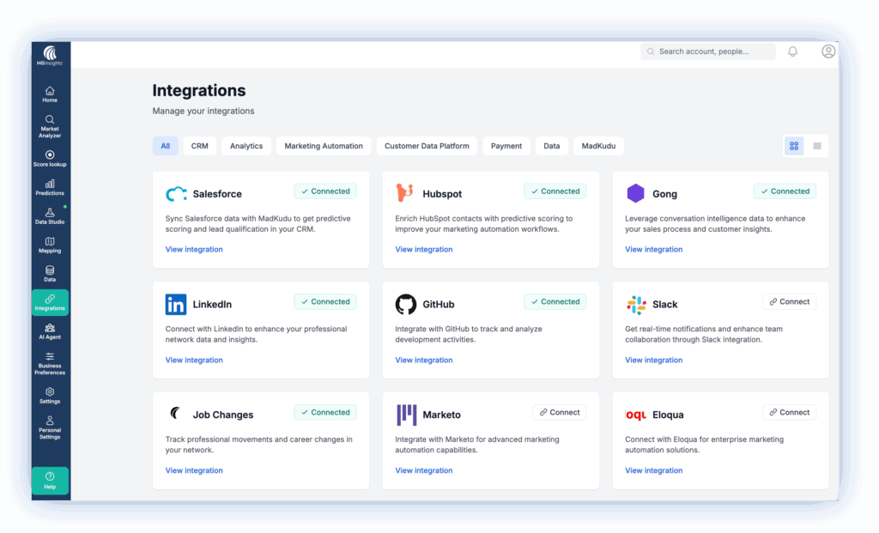The image size is (879, 533).
Task: Open the Customer Data Platform filter
Action: click(x=427, y=146)
